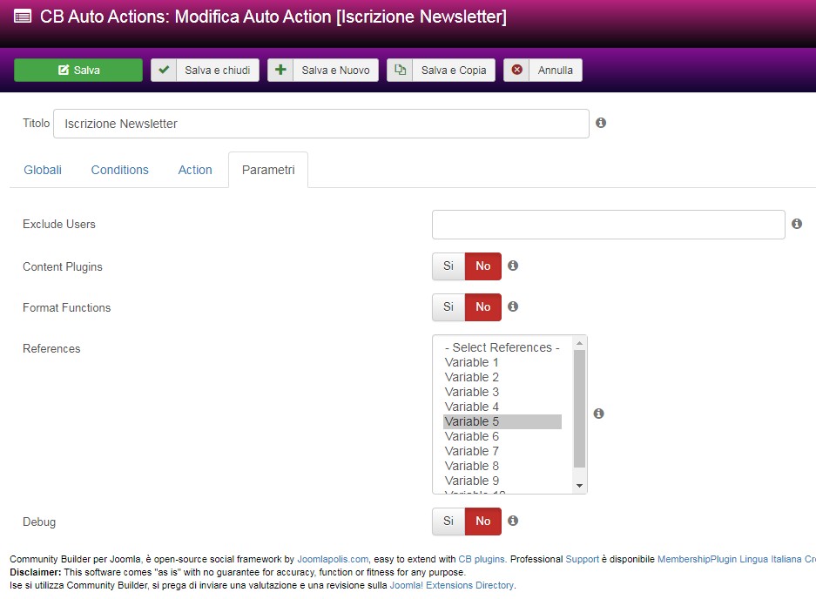Screen dimensions: 816x599
Task: Set Content Plugins to No
Action: click(x=483, y=266)
